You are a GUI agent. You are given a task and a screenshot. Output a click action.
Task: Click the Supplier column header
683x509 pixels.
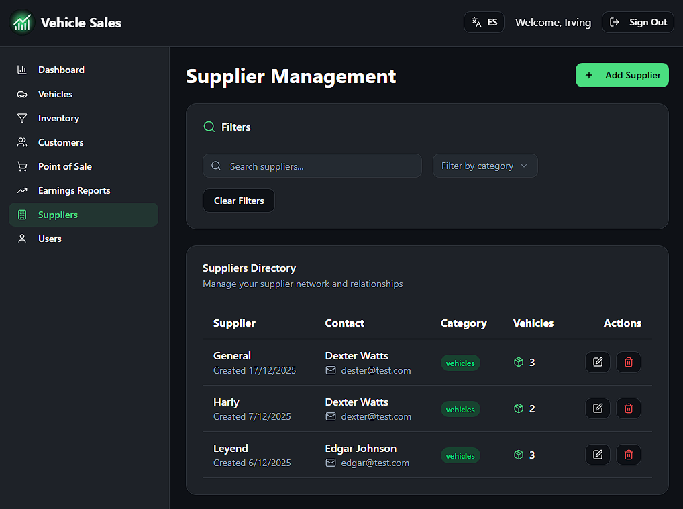tap(234, 323)
